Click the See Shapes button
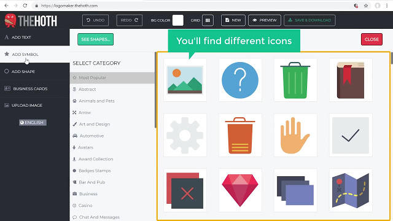 tap(96, 39)
